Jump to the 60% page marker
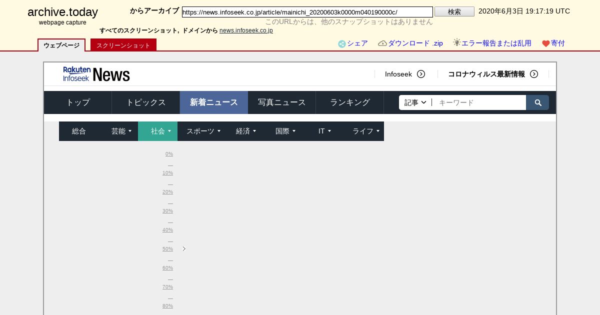The width and height of the screenshot is (600, 315). pos(167,268)
